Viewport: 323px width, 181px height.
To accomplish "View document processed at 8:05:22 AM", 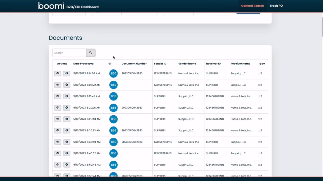I will 58,85.
